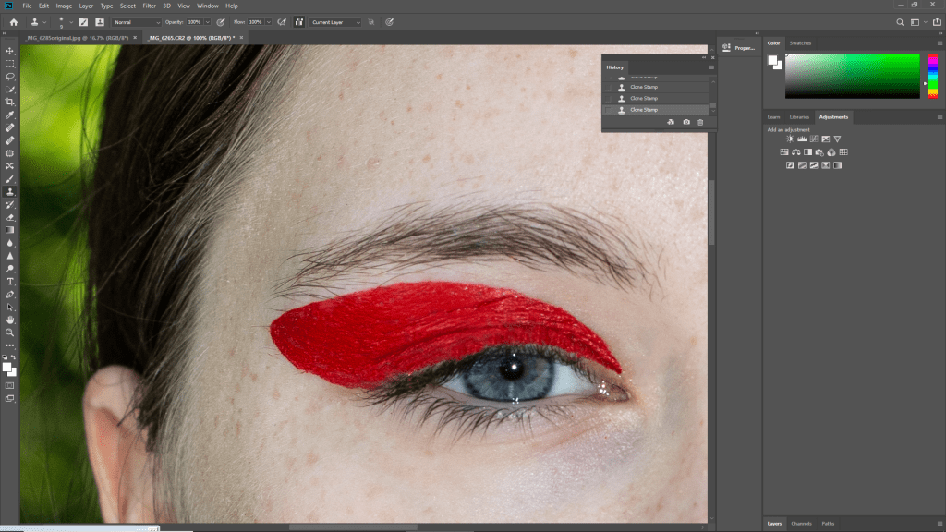Open the Filter menu
Image resolution: width=946 pixels, height=532 pixels.
tap(149, 6)
